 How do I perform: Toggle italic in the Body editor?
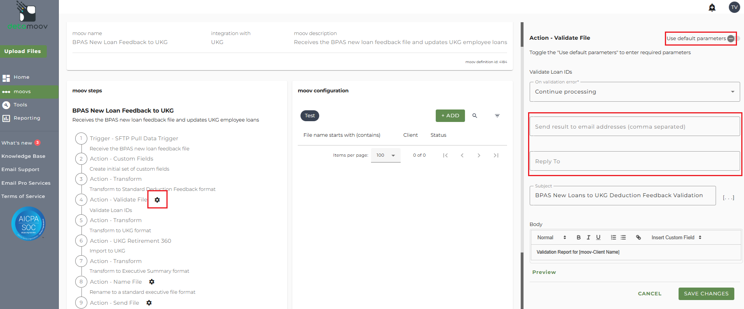point(588,237)
